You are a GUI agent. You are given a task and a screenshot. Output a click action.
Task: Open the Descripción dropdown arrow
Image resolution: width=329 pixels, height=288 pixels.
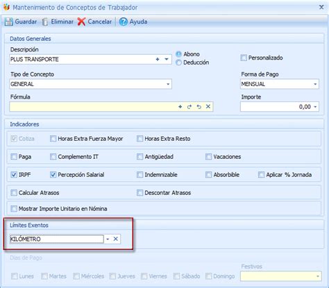pyautogui.click(x=167, y=59)
